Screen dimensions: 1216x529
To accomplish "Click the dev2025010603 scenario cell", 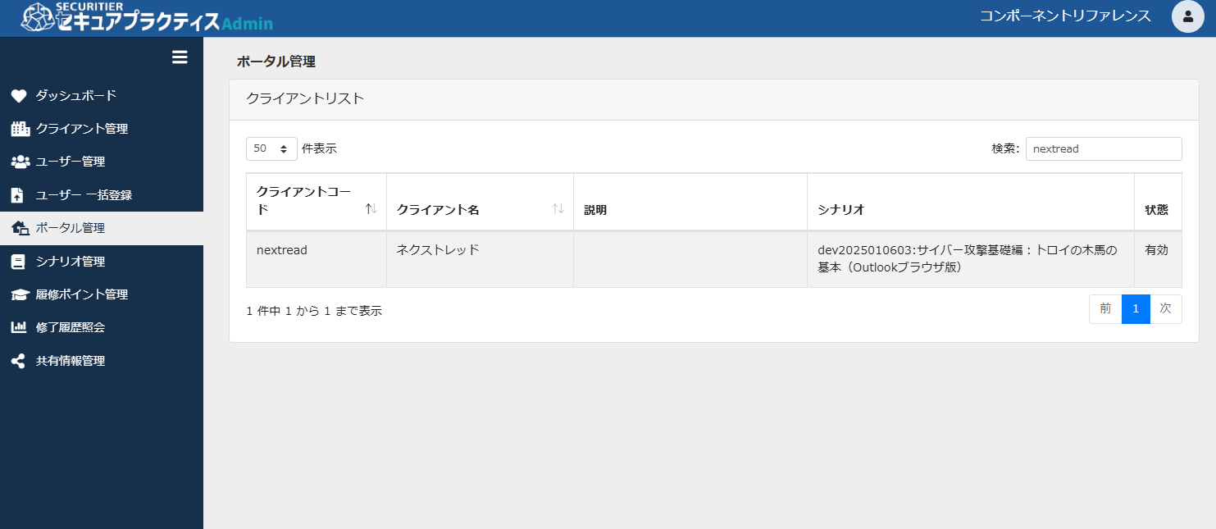I will click(x=971, y=259).
